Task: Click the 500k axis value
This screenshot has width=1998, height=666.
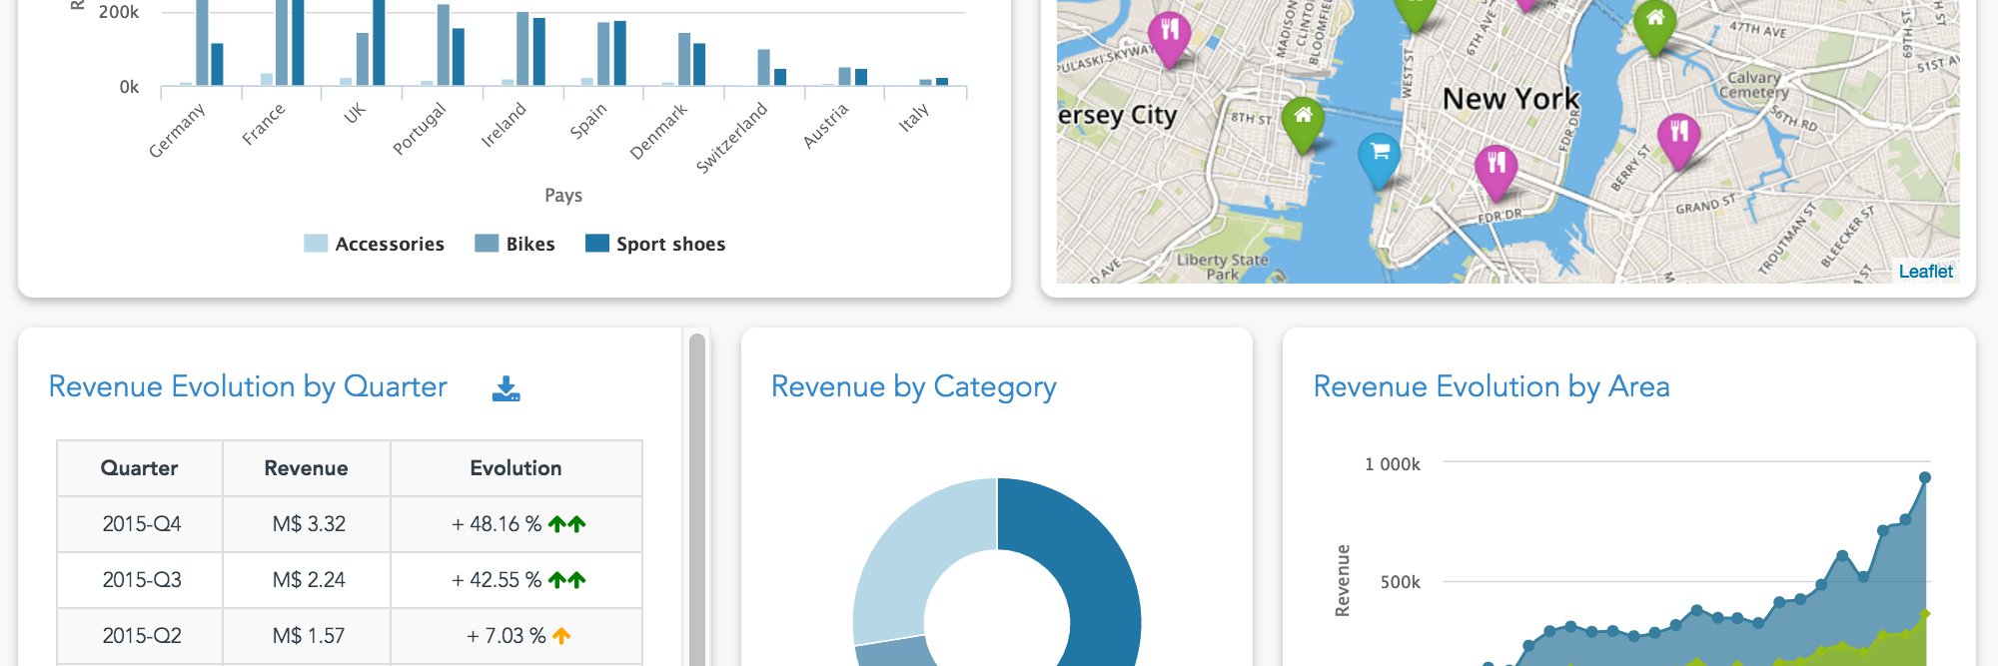Action: coord(1401,582)
